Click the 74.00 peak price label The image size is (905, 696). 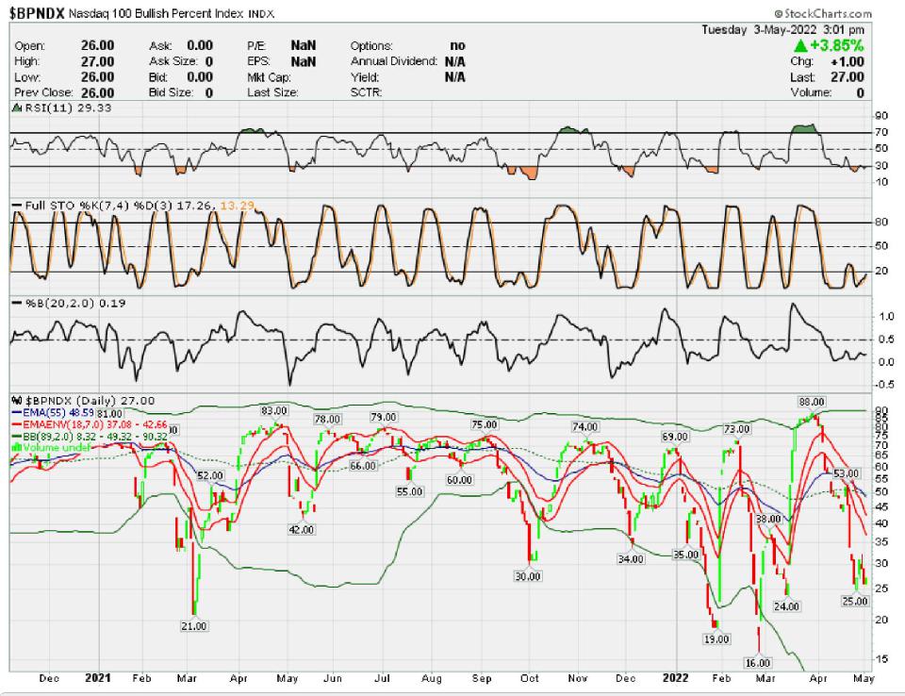click(584, 427)
